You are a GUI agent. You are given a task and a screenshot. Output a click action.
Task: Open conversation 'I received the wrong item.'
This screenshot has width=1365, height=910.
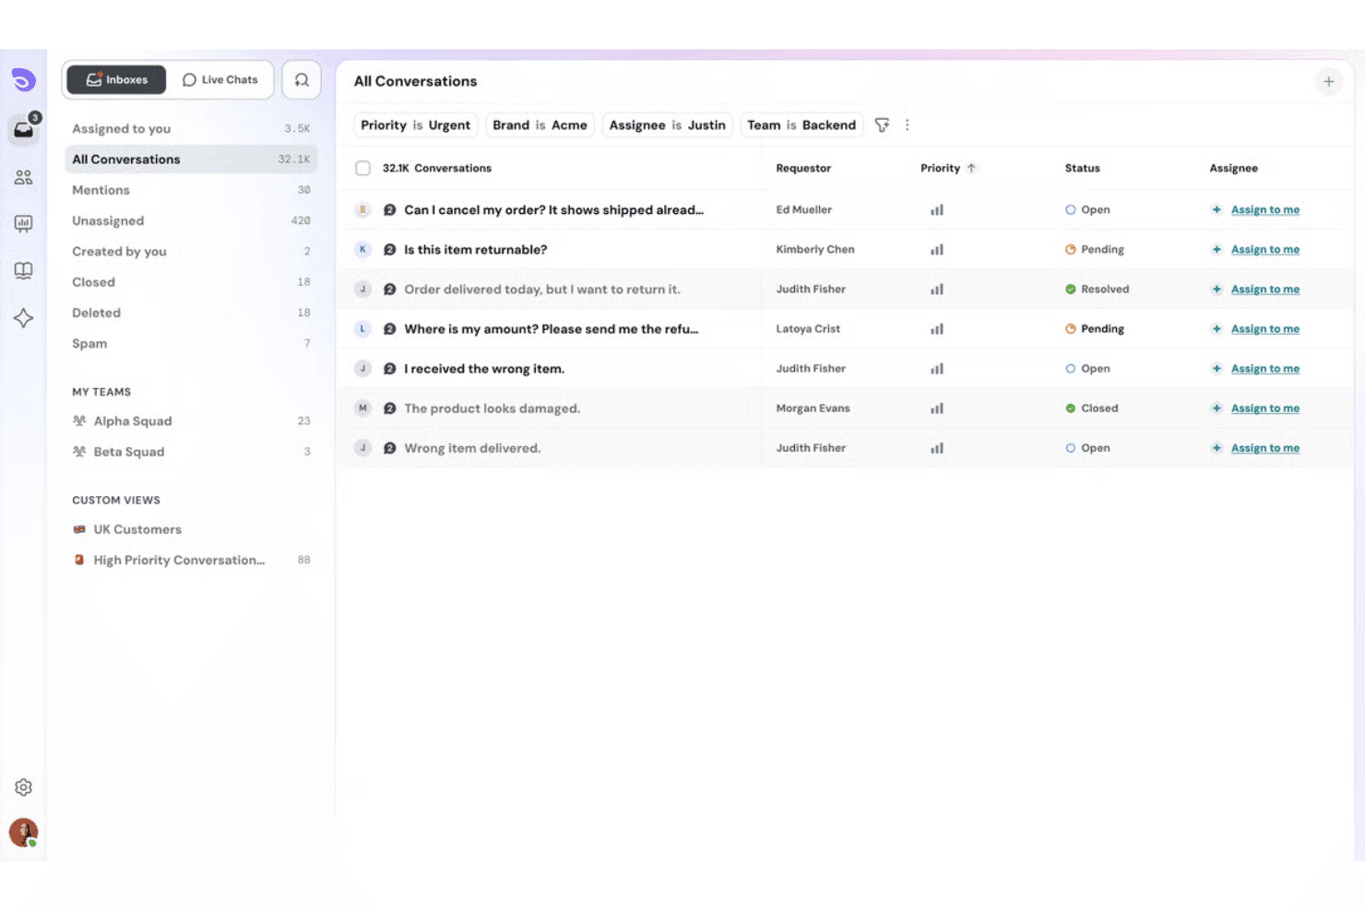click(x=484, y=369)
